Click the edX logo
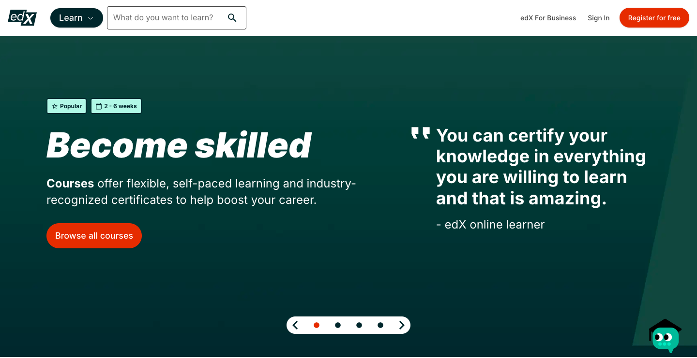 [x=22, y=17]
